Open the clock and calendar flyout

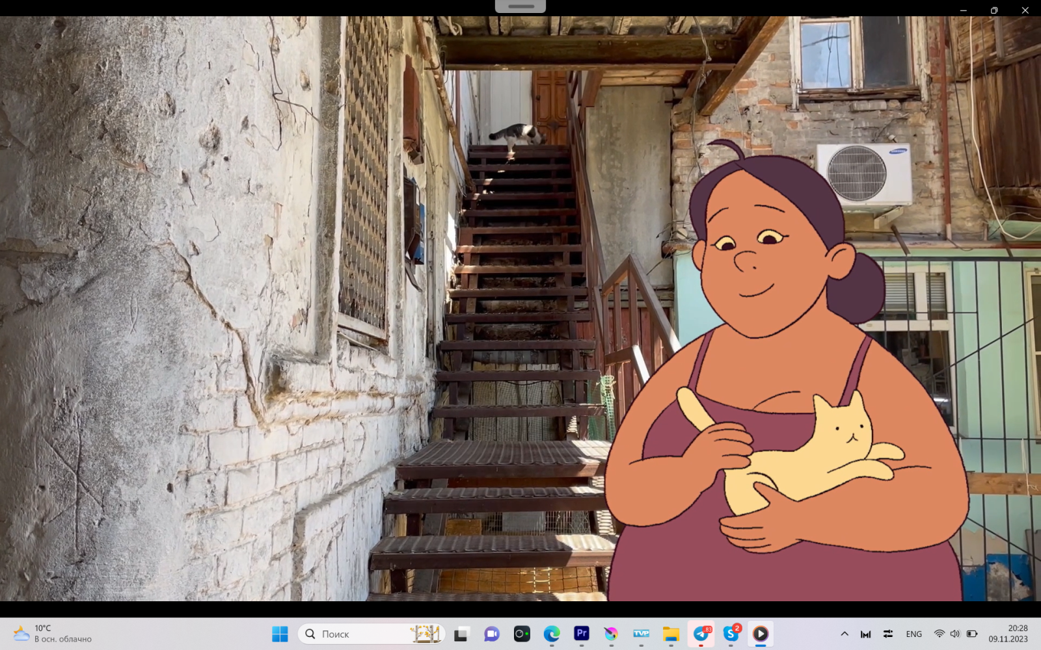click(1008, 634)
